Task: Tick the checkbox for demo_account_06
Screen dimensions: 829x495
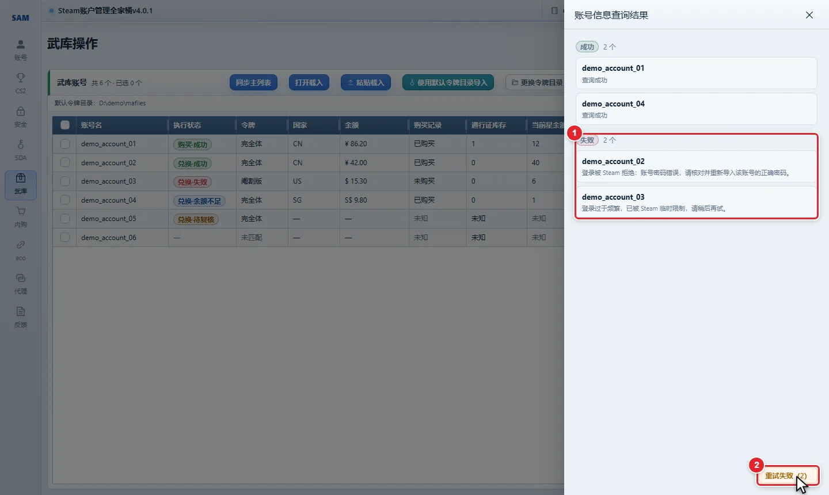Action: coord(65,237)
